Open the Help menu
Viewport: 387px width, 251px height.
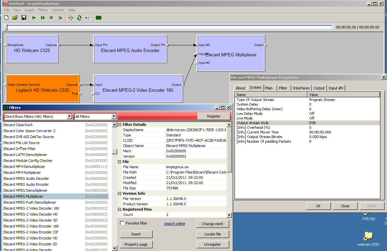[72, 10]
